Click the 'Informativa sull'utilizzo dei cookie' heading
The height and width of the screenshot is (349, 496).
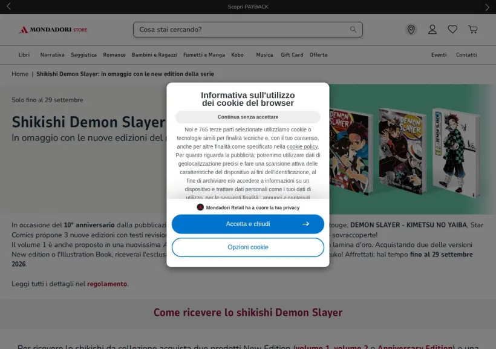(x=247, y=99)
